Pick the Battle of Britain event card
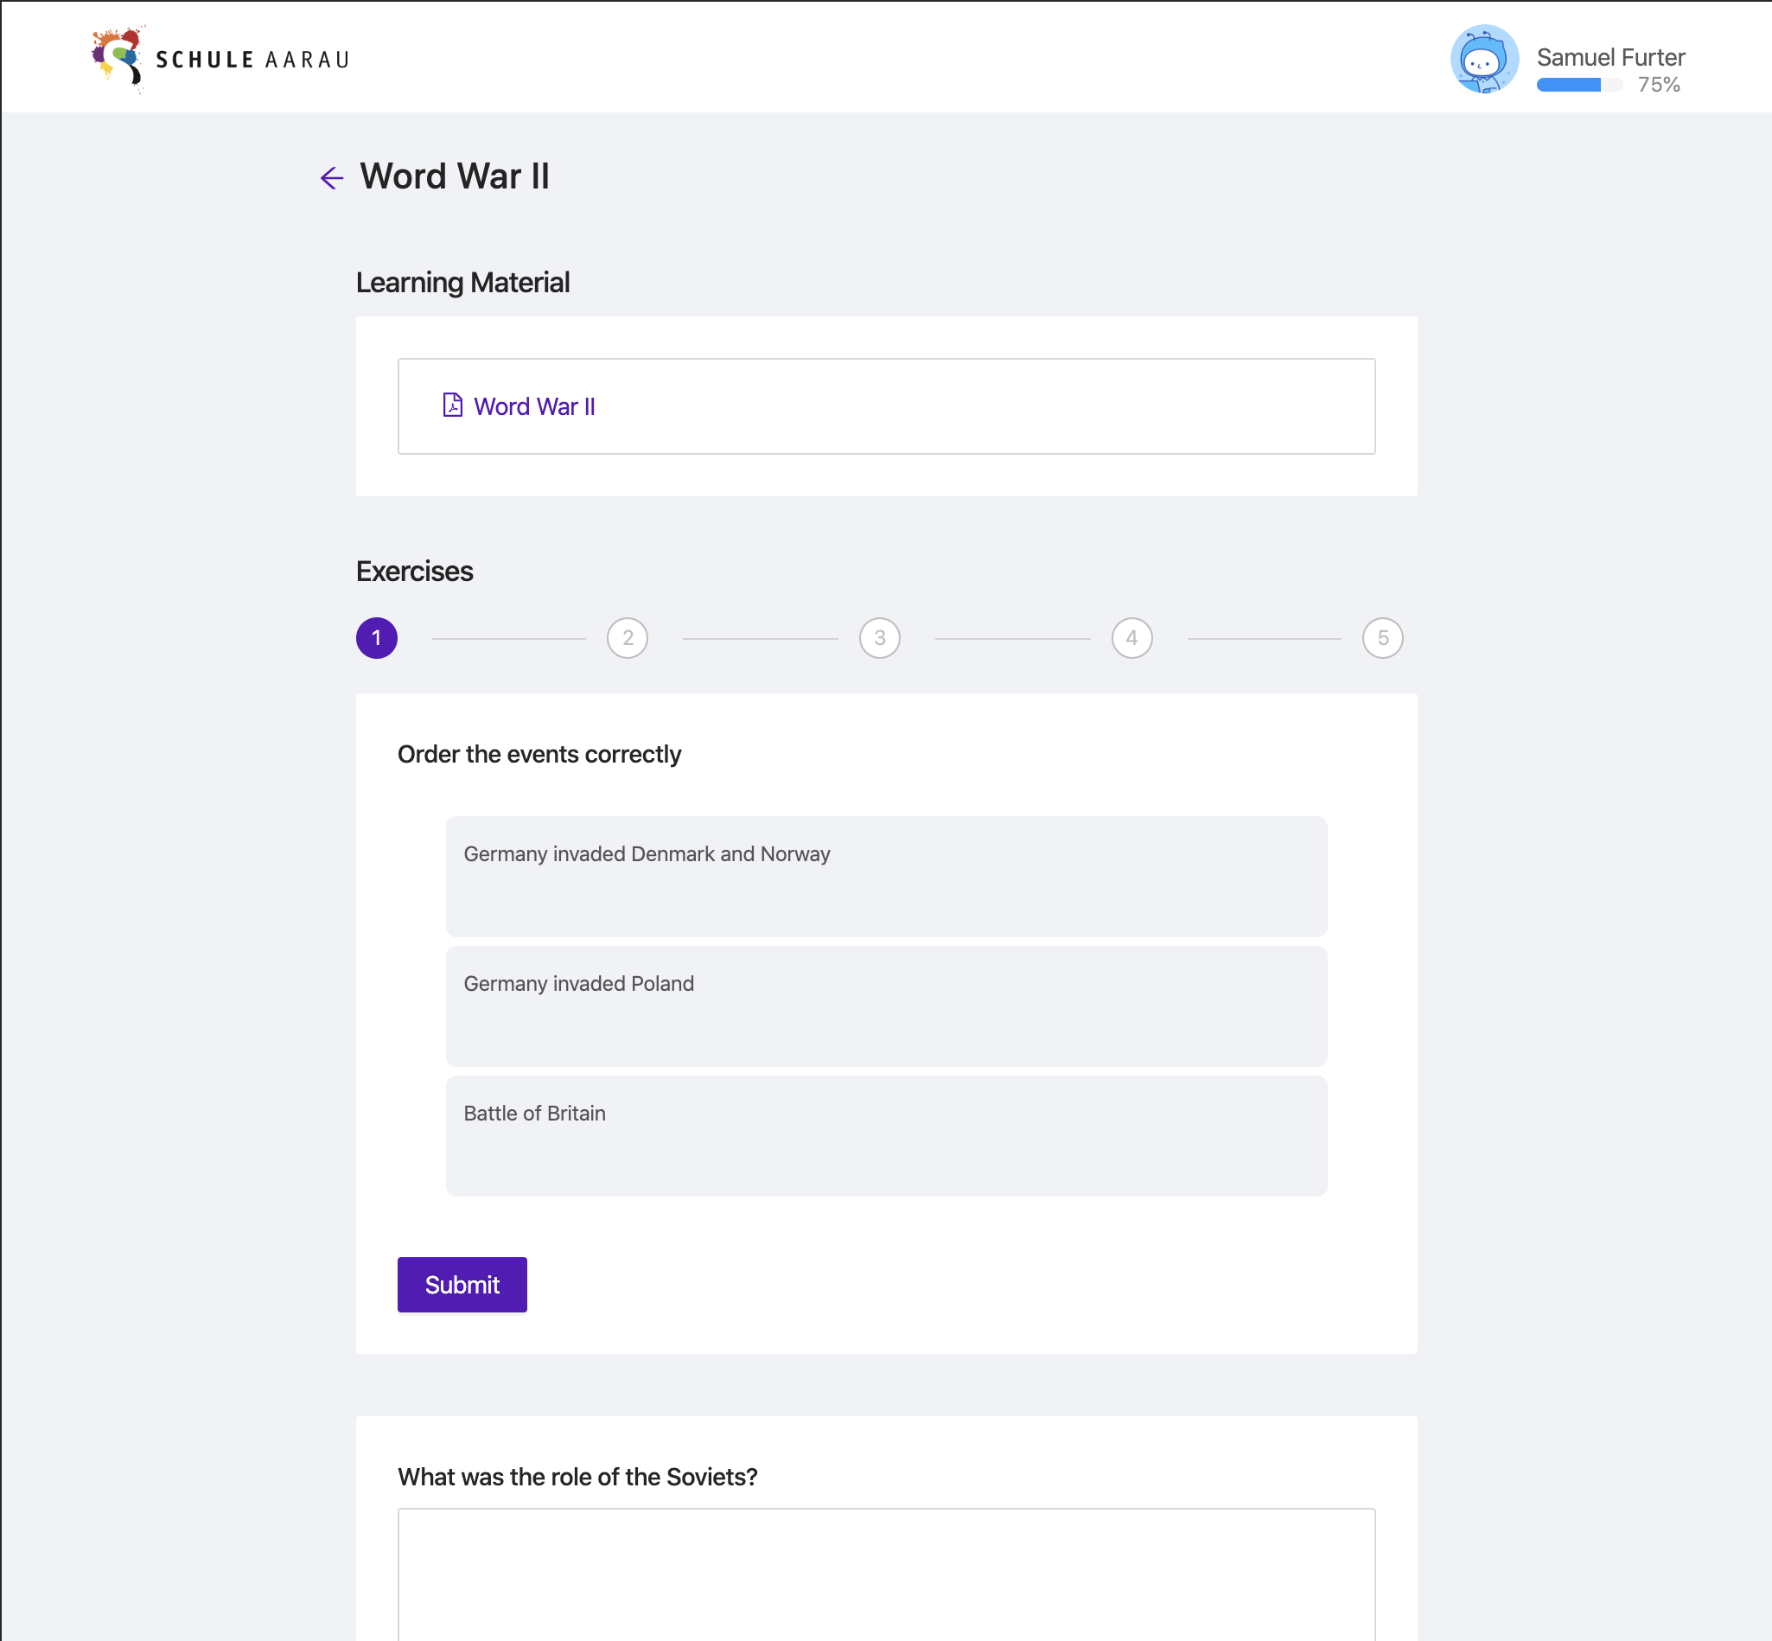 [886, 1136]
